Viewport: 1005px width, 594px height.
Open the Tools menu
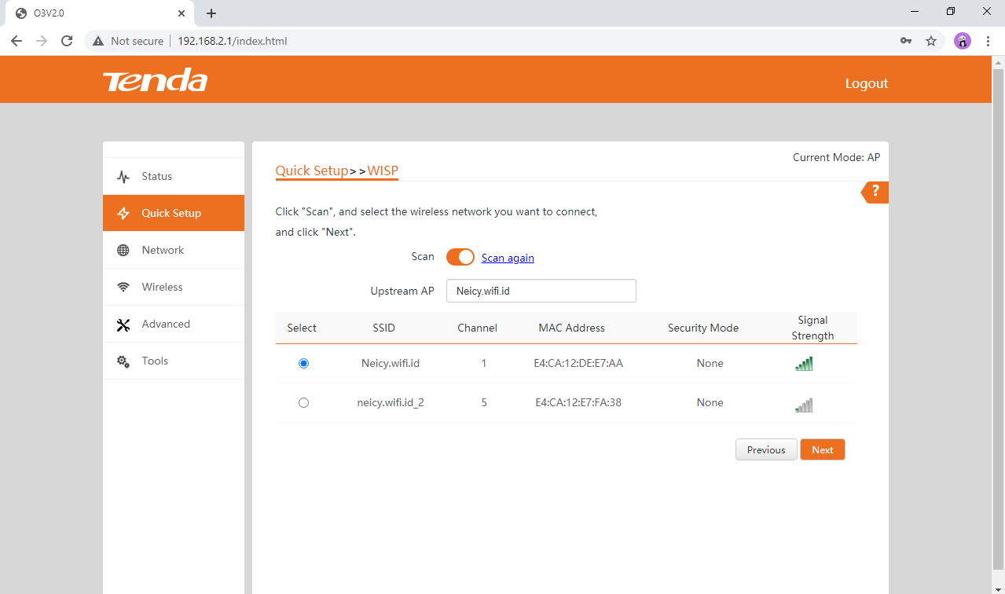[174, 361]
